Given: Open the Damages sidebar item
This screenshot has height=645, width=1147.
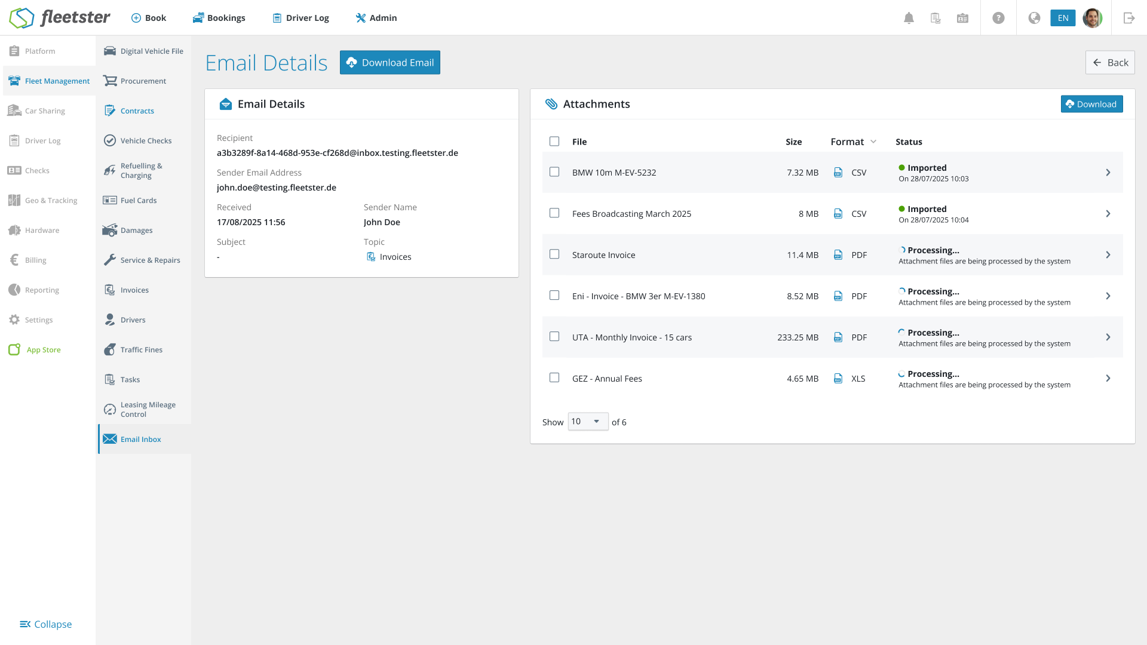Looking at the screenshot, I should click(x=136, y=231).
